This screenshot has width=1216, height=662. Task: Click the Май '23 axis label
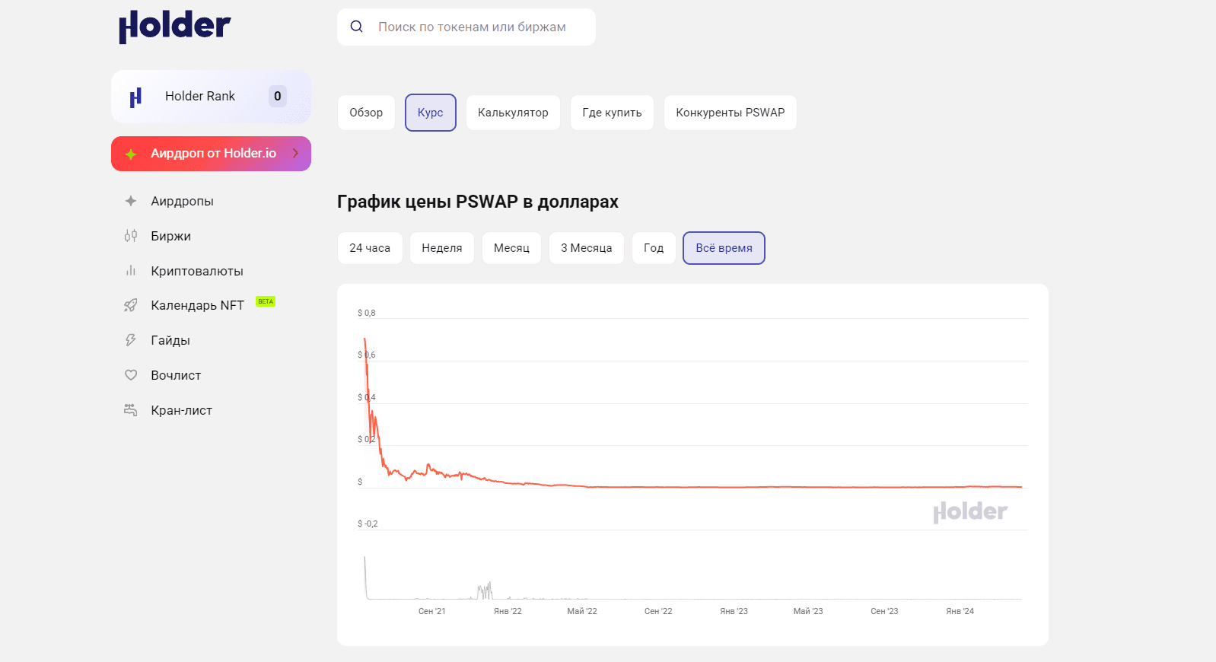tap(808, 611)
